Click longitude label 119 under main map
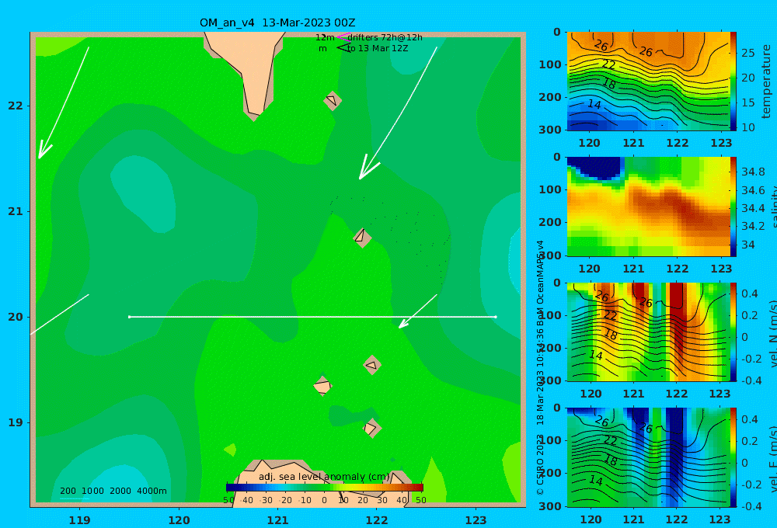The height and width of the screenshot is (528, 777). (80, 520)
